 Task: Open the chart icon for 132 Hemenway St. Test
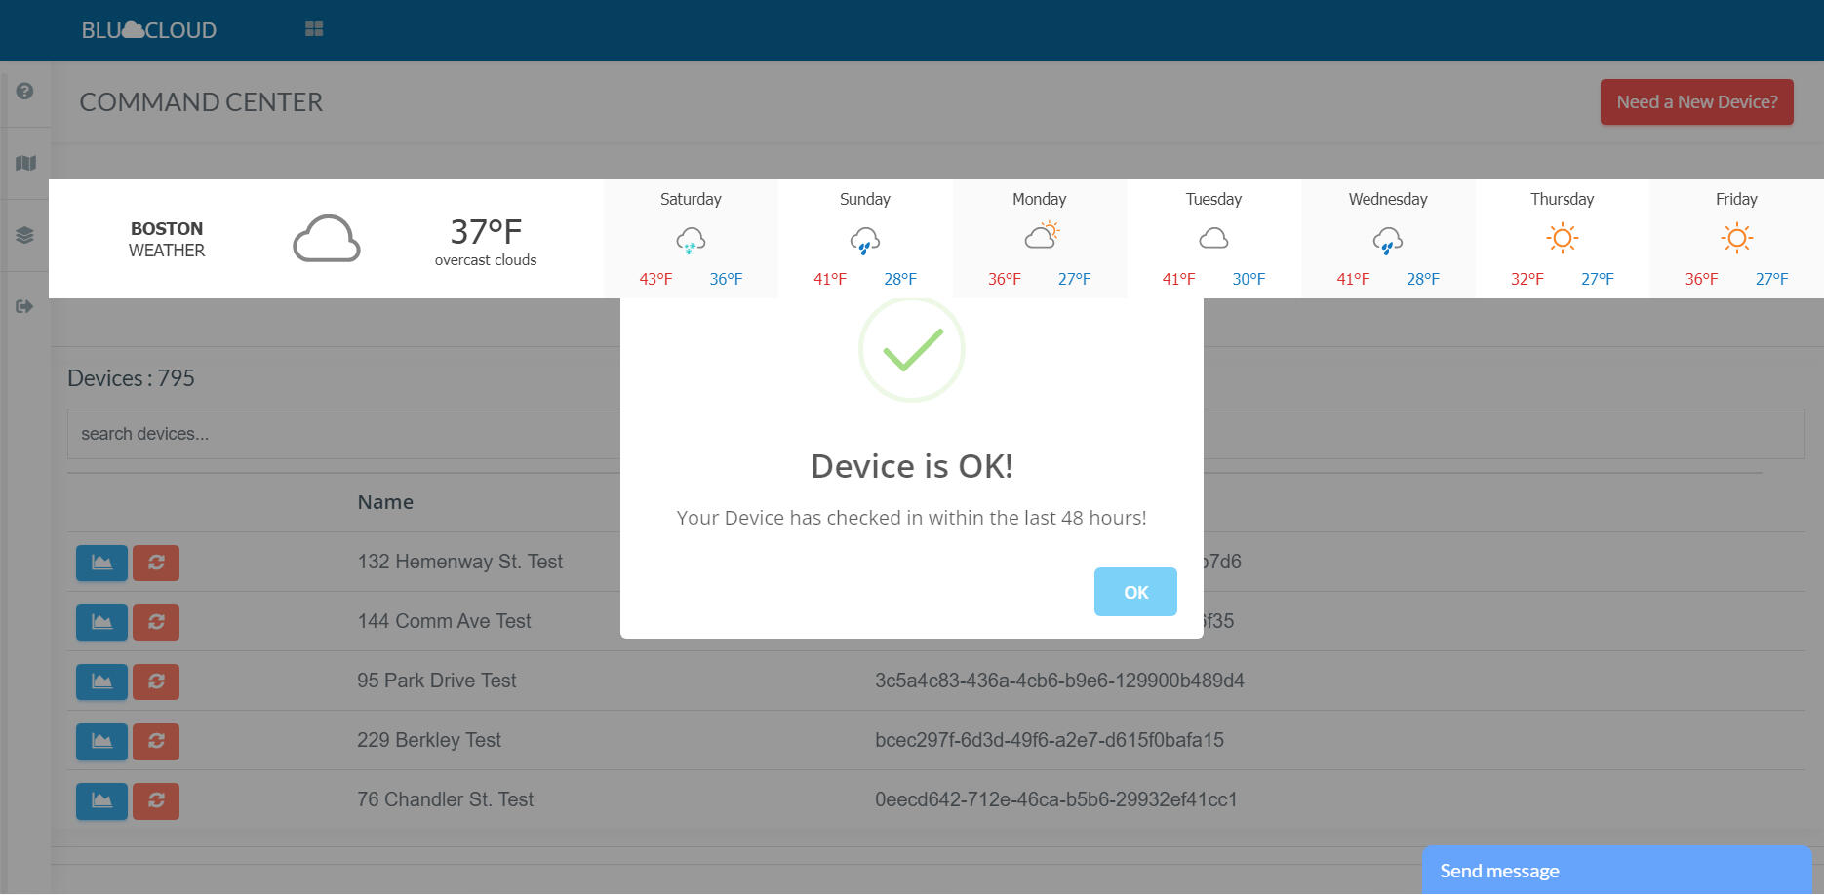click(x=100, y=563)
